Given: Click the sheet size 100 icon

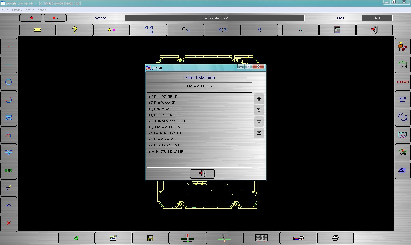Looking at the screenshot, I should pyautogui.click(x=403, y=64).
